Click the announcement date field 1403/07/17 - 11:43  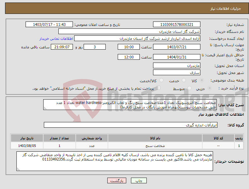tap(49, 25)
